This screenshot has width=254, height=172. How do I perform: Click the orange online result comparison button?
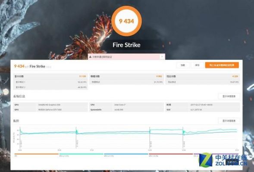pos(222,65)
